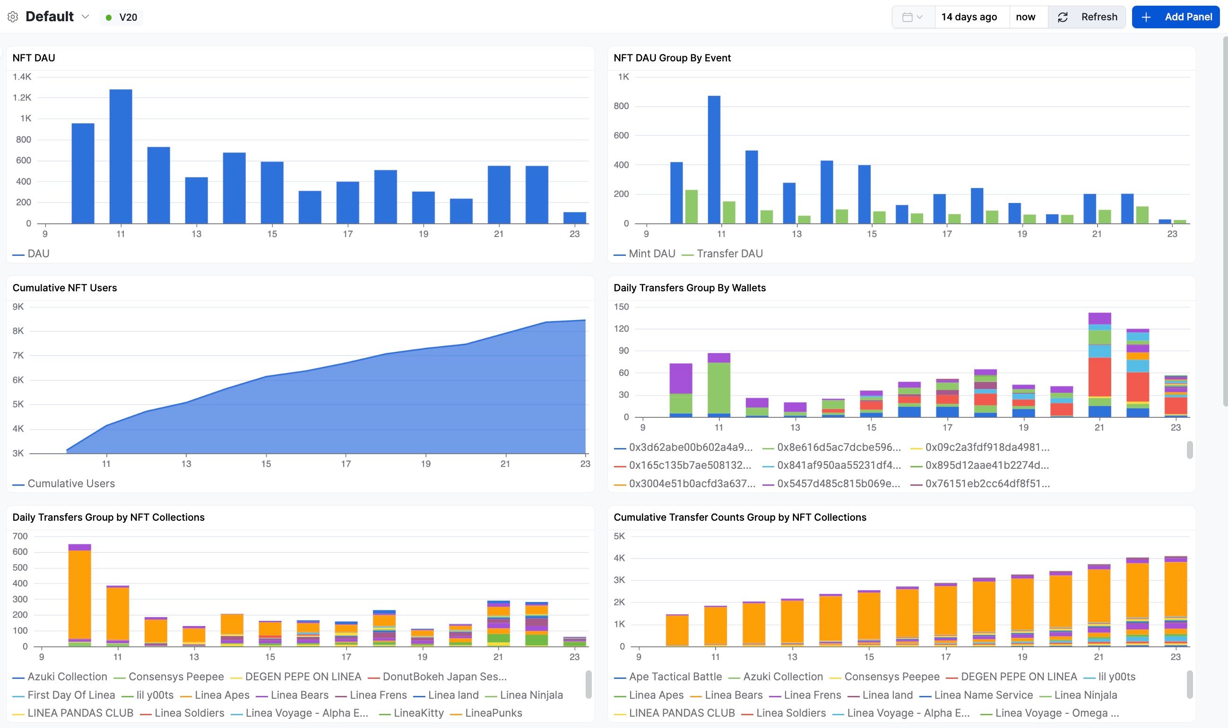Click Cumulative Transfer Counts legend scrollbar
The height and width of the screenshot is (728, 1228).
pyautogui.click(x=1190, y=685)
